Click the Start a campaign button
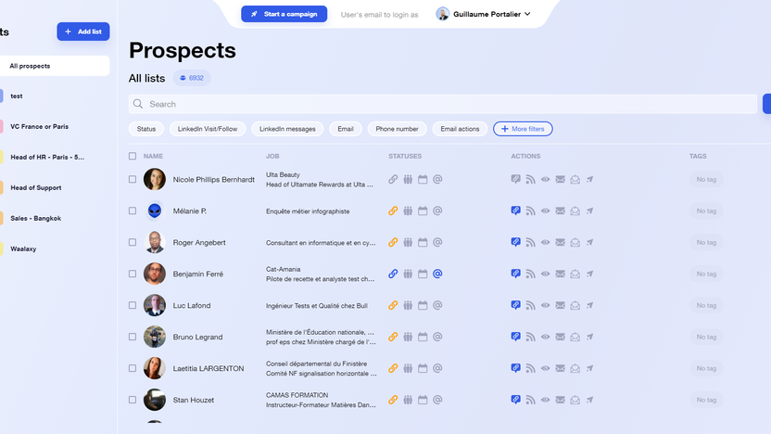This screenshot has height=434, width=771. point(284,14)
